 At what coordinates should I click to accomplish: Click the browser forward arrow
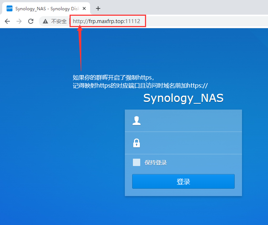[19, 21]
